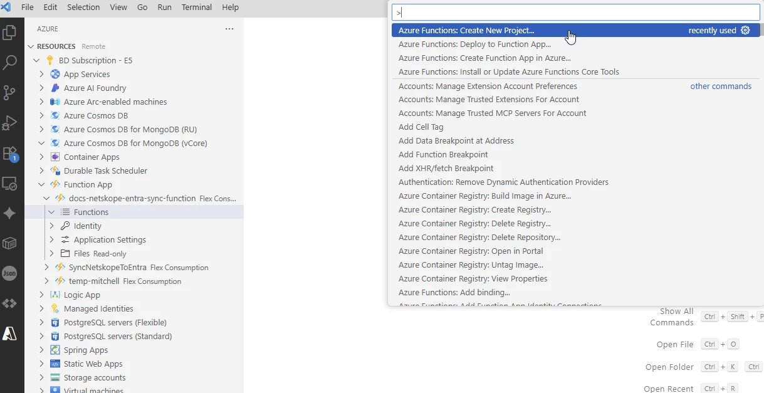
Task: Collapse the docs-netskope-entra-sync-function node
Action: click(46, 198)
